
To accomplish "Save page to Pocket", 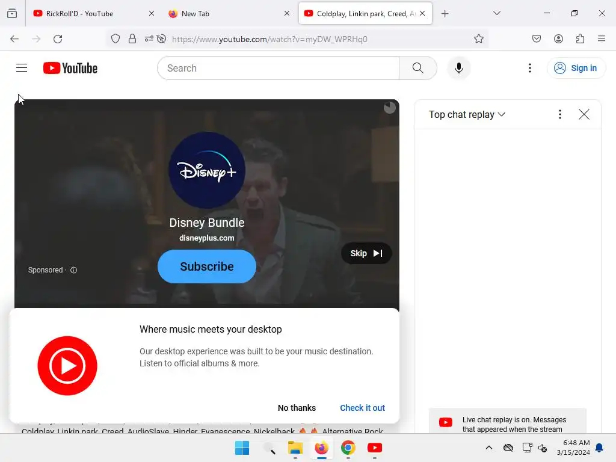I will point(536,38).
